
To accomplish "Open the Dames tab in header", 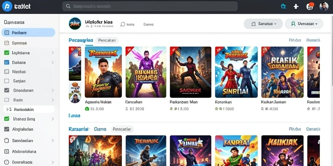I will [148, 24].
